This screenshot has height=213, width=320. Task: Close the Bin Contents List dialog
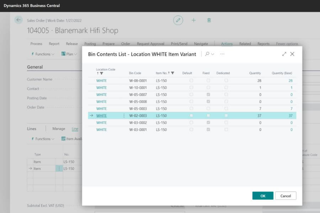click(x=292, y=54)
